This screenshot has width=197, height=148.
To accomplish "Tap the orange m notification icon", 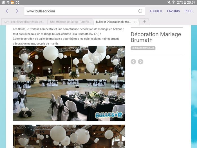I will (13, 2).
